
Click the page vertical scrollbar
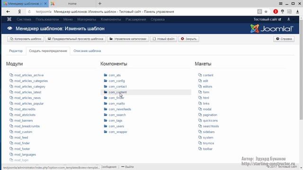point(301,69)
